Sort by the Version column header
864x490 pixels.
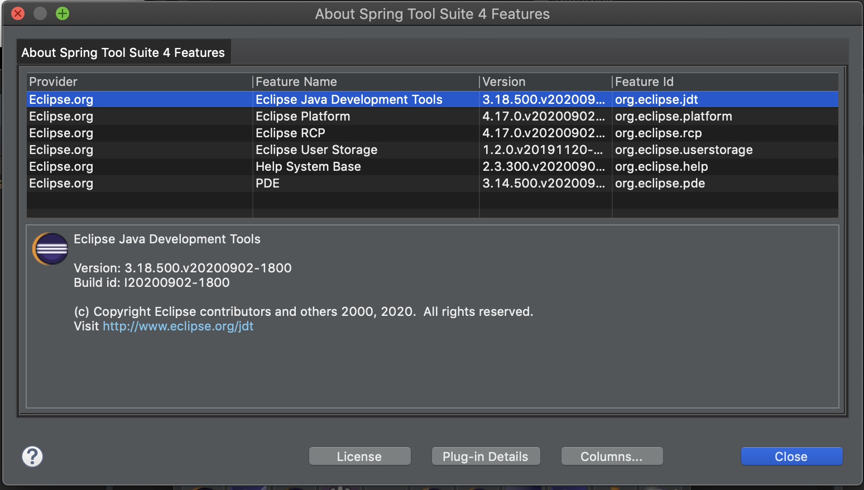tap(546, 82)
